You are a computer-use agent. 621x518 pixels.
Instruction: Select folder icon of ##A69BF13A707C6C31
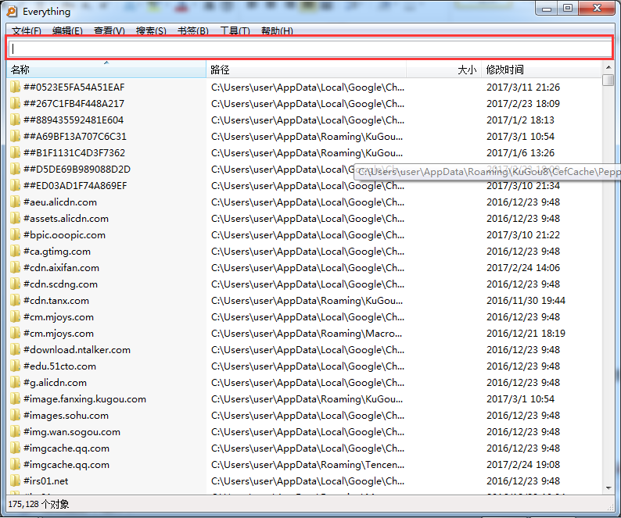pyautogui.click(x=15, y=136)
